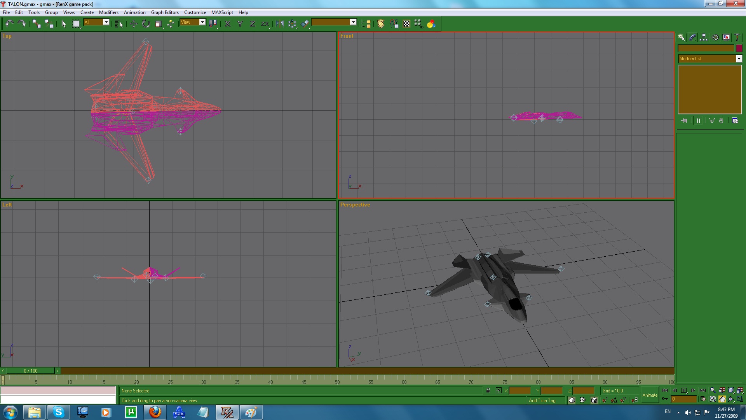The height and width of the screenshot is (420, 746).
Task: Choose the Rectangular Selection Region tool
Action: coord(76,24)
